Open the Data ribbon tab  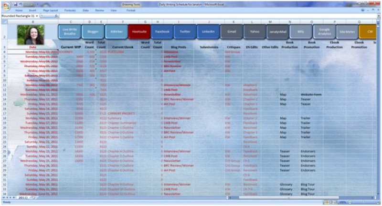[85, 10]
